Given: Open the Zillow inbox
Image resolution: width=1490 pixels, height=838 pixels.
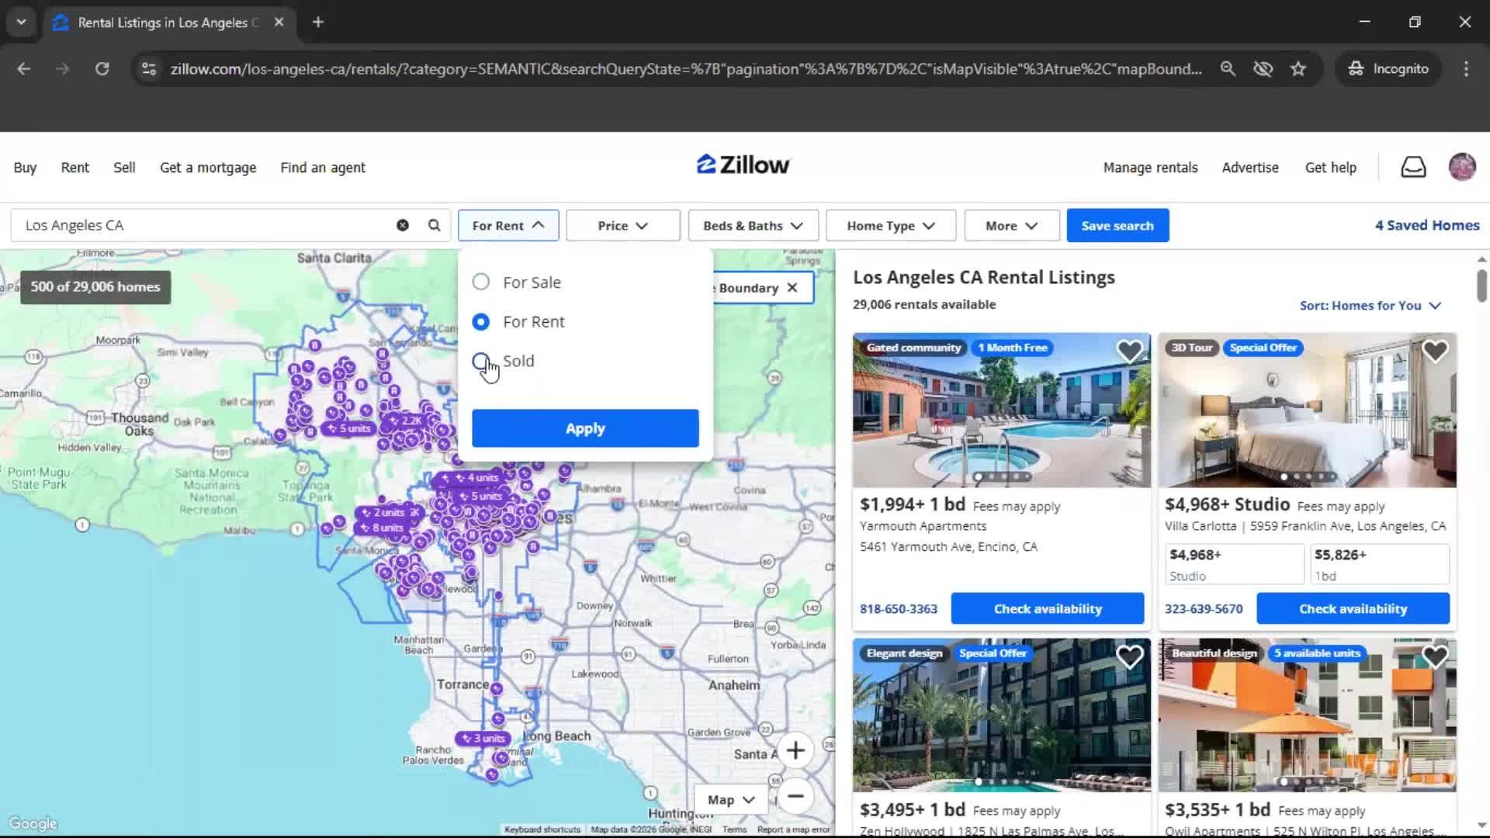Looking at the screenshot, I should 1413,167.
